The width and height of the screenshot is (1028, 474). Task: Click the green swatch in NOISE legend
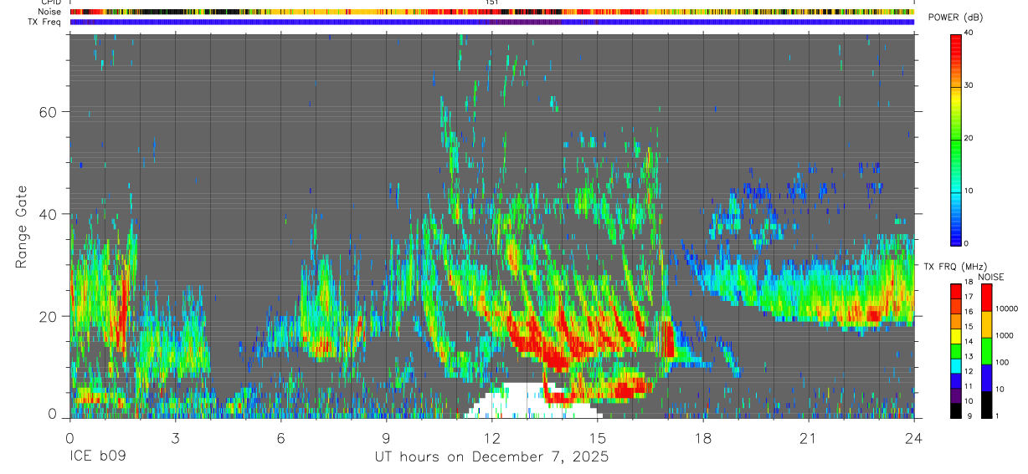pos(986,351)
